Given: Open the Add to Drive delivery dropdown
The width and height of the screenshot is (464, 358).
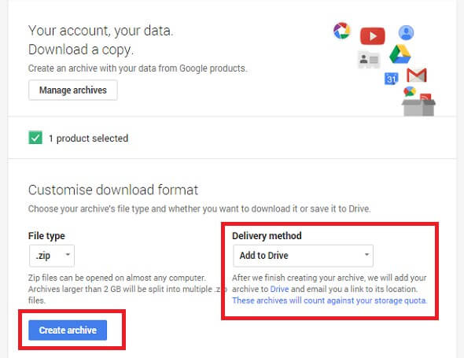Looking at the screenshot, I should [303, 256].
